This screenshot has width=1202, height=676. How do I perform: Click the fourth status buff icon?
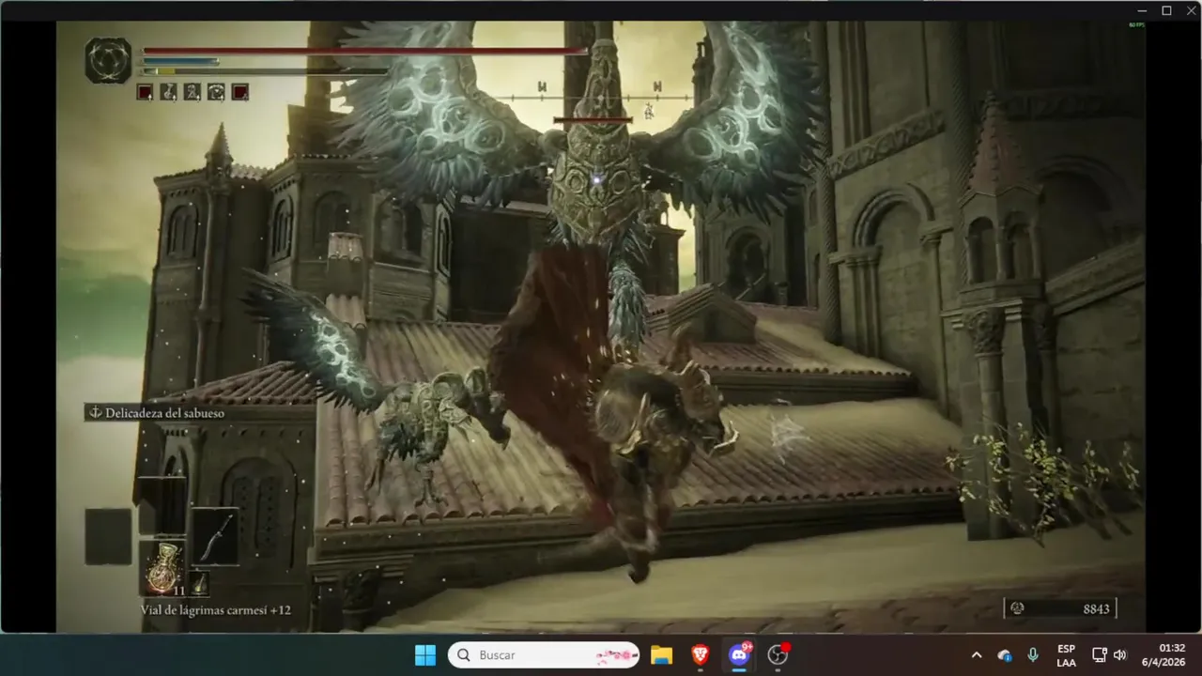216,92
